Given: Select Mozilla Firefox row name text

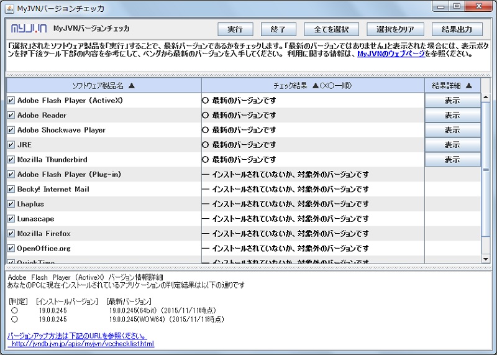Looking at the screenshot, I should point(44,234).
